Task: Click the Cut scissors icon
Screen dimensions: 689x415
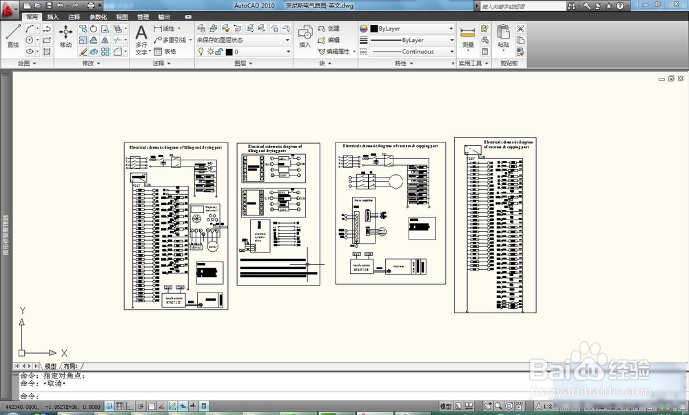Action: coord(521,28)
